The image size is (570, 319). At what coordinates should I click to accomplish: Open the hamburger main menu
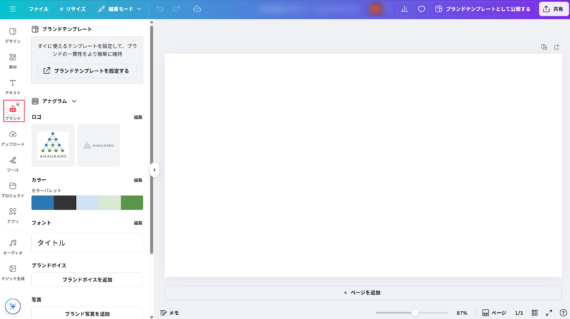pyautogui.click(x=12, y=9)
